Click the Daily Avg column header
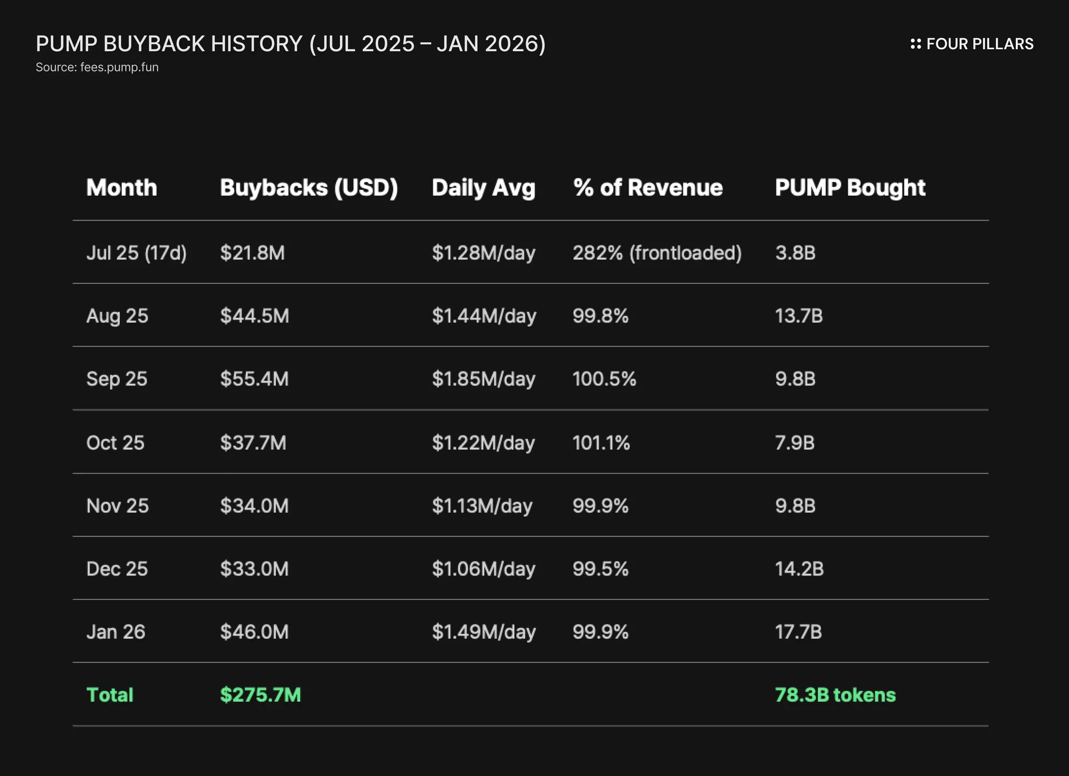Viewport: 1069px width, 776px height. pyautogui.click(x=483, y=188)
